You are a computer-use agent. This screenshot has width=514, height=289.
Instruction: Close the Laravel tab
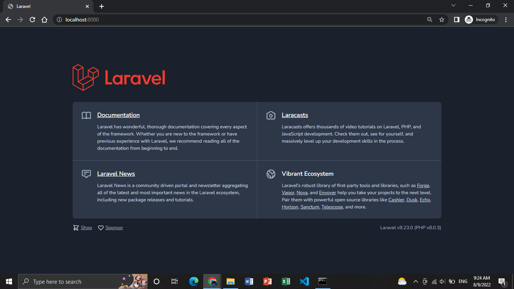(x=87, y=6)
